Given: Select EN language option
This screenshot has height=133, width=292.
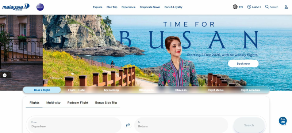Looking at the screenshot, I should pyautogui.click(x=241, y=7).
